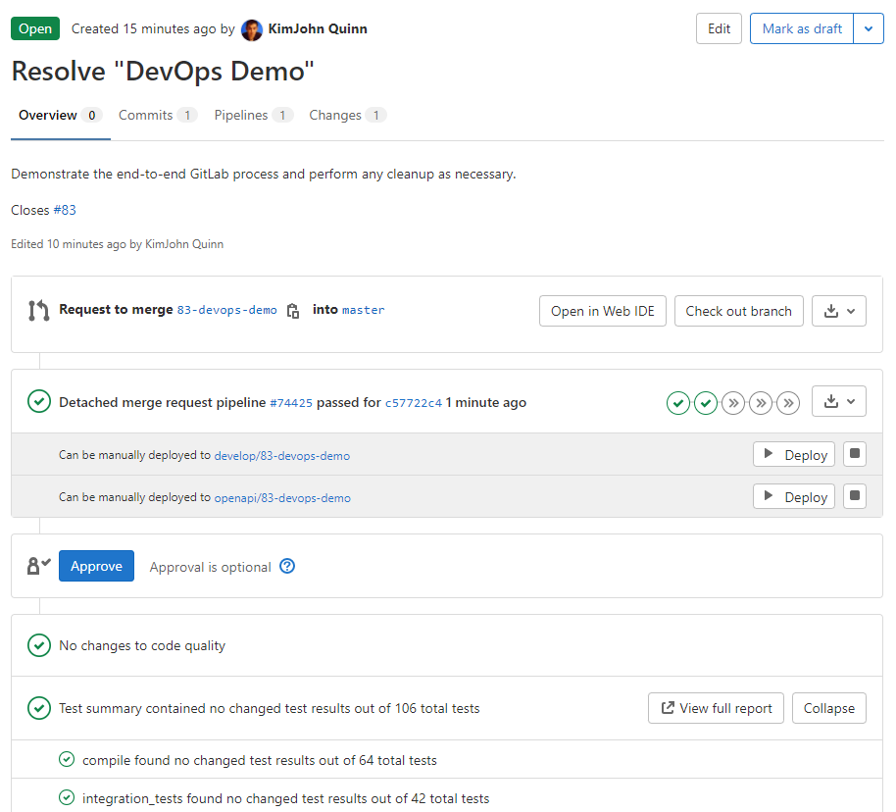The image size is (896, 812).
Task: Click the second passed pipeline stage icon
Action: (x=706, y=403)
